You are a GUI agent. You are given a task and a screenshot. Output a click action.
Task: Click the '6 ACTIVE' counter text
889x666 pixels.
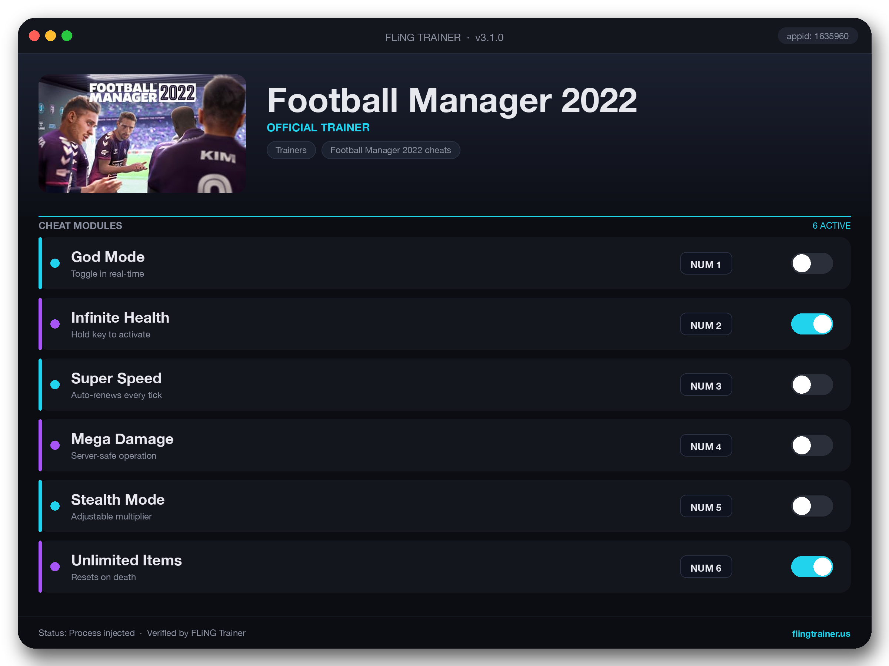831,226
